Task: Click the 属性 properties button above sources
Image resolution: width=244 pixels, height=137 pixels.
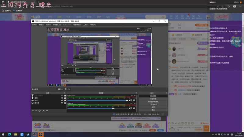Action: (60, 89)
